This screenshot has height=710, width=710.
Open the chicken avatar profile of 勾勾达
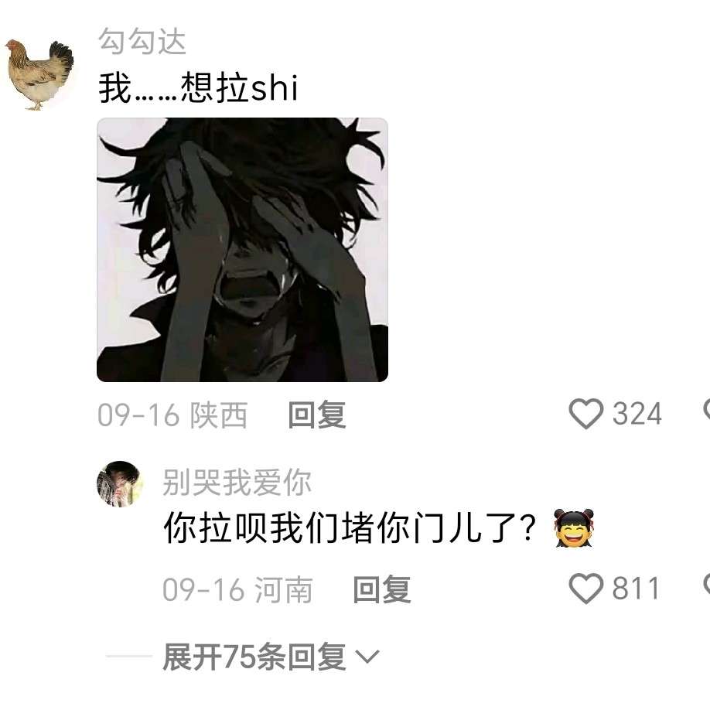pos(39,75)
